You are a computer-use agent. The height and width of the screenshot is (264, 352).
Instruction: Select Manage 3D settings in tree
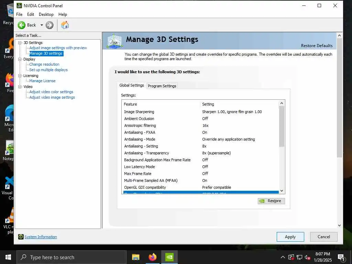46,53
